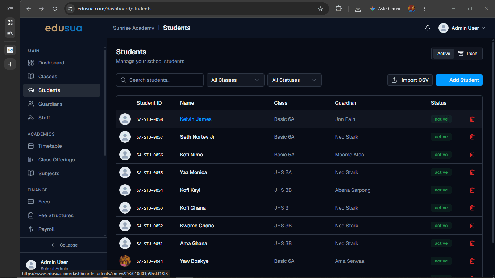Click Sunrise Academy breadcrumb
The image size is (495, 278).
(x=133, y=28)
